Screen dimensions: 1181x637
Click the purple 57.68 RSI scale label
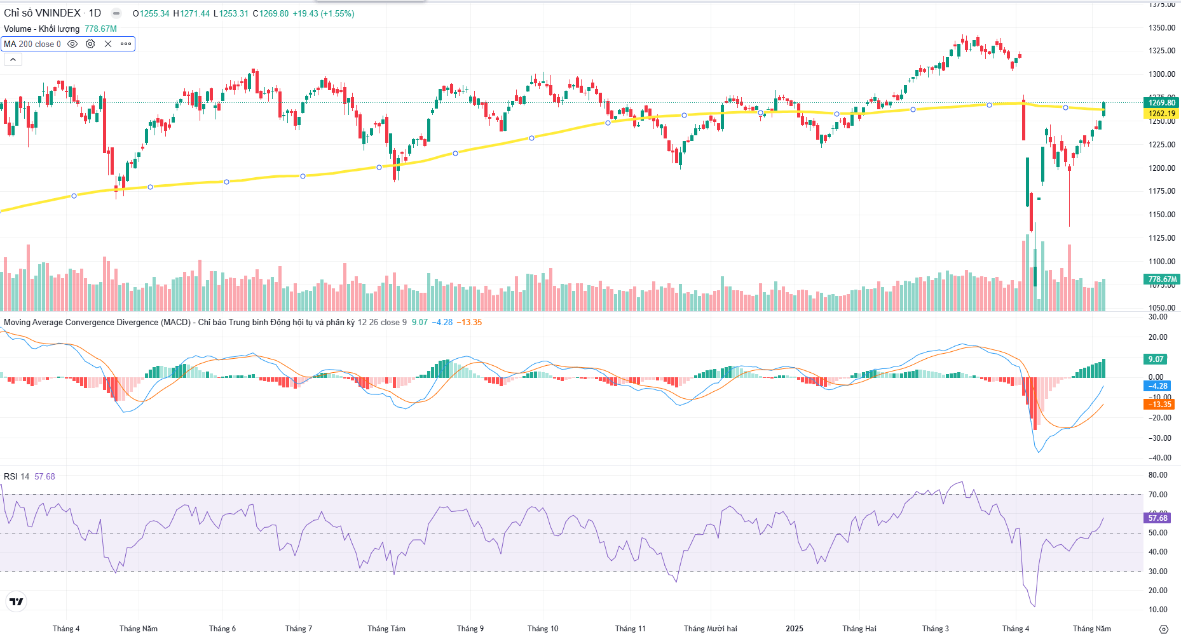pyautogui.click(x=1157, y=518)
